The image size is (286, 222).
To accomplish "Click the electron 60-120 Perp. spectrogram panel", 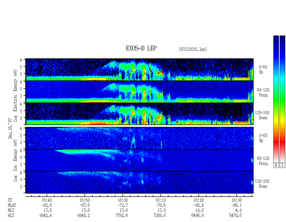I will (x=139, y=92).
